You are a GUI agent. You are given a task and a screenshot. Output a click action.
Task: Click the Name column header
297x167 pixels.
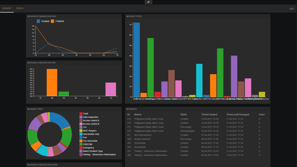tap(138, 115)
